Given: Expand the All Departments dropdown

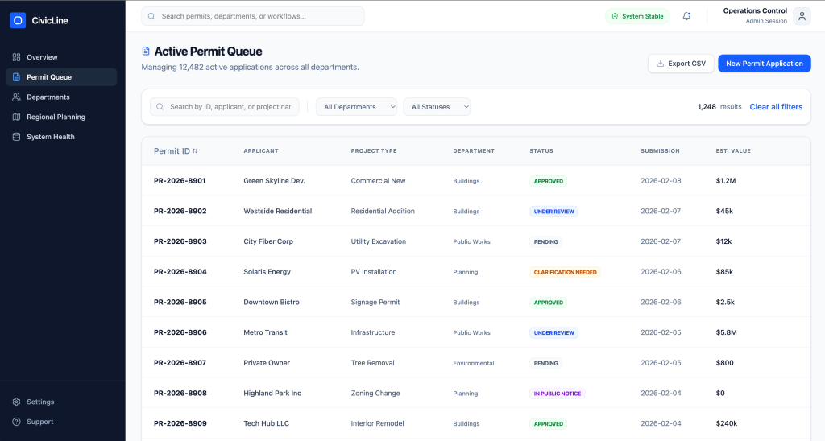Looking at the screenshot, I should tap(356, 107).
